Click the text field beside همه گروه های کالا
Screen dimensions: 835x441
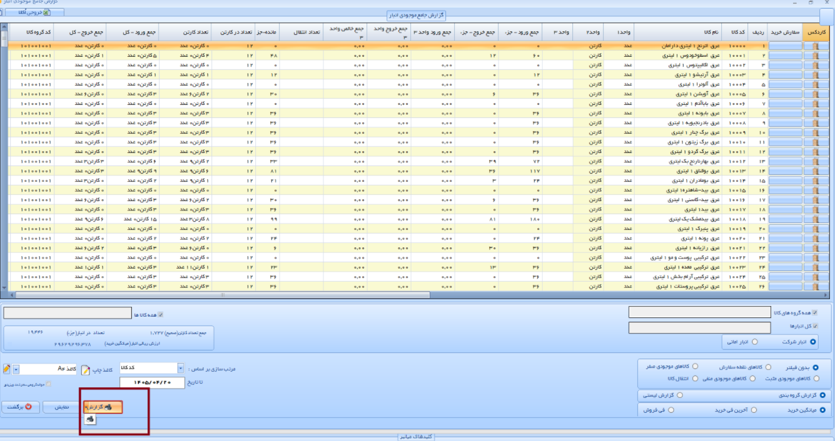[699, 312]
